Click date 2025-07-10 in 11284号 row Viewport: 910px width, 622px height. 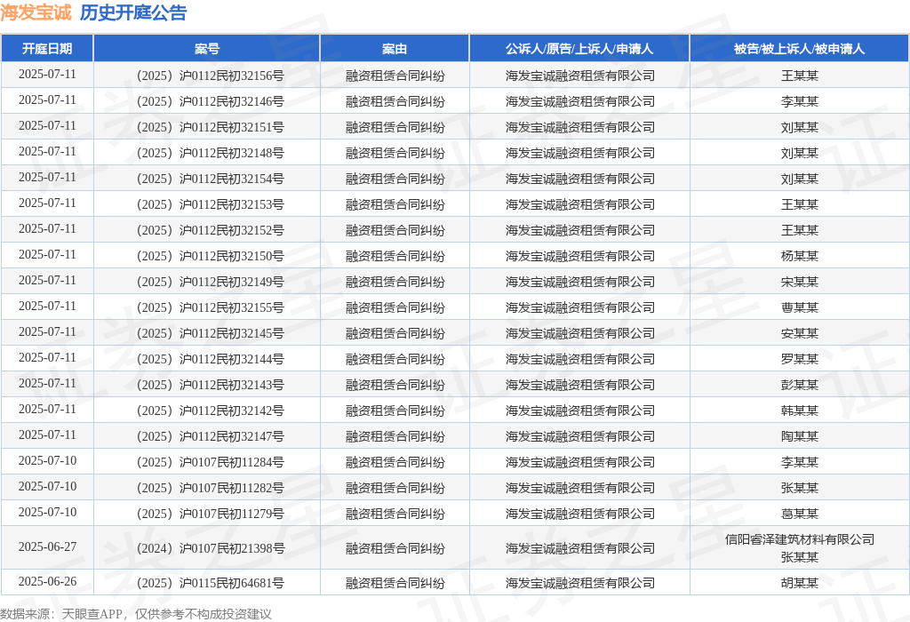[47, 460]
